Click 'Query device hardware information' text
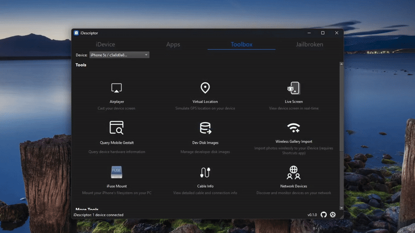This screenshot has height=233, width=415. pos(117,152)
